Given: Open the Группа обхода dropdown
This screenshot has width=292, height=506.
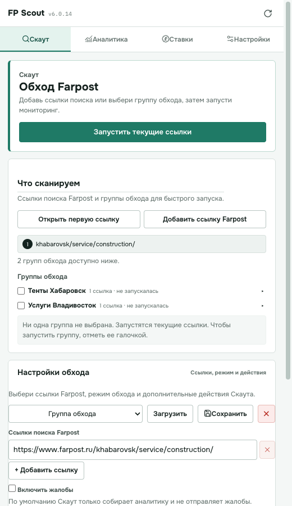Looking at the screenshot, I should [x=75, y=414].
